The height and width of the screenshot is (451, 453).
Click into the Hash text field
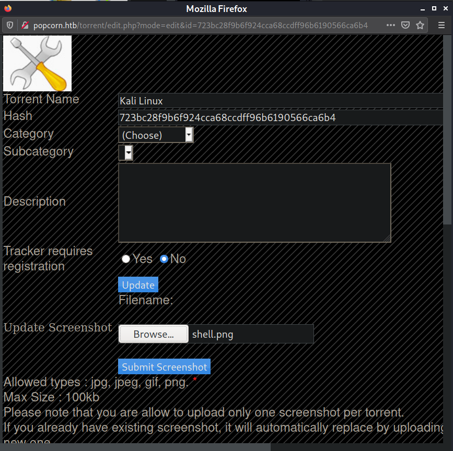281,117
